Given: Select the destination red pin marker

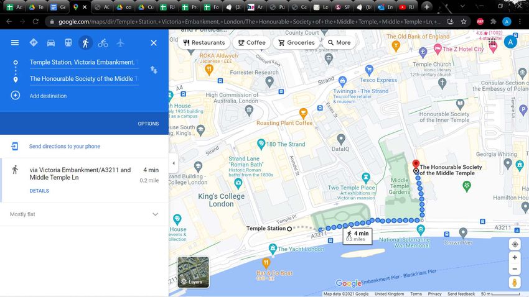Looking at the screenshot, I should click(416, 165).
